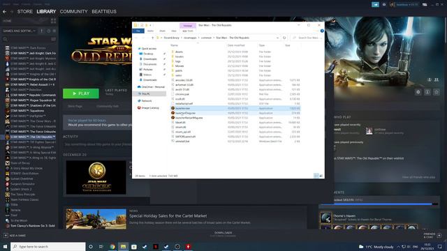
Task: Open the Steam notifications inbox icon
Action: [x=384, y=5]
